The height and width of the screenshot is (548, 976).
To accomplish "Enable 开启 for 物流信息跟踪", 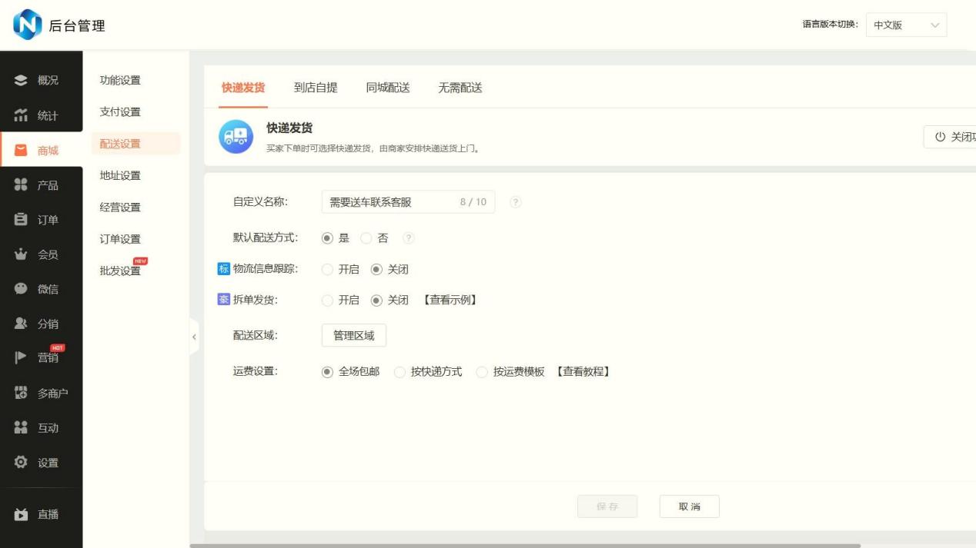I will click(x=328, y=270).
